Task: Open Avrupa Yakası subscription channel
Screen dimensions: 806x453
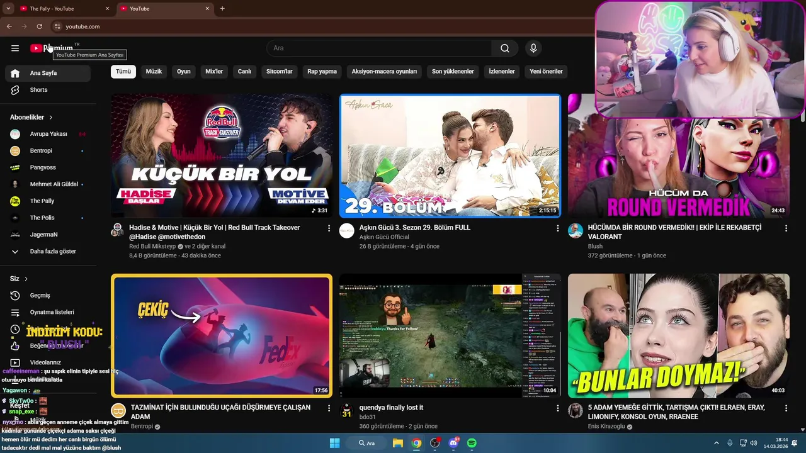Action: pos(48,134)
